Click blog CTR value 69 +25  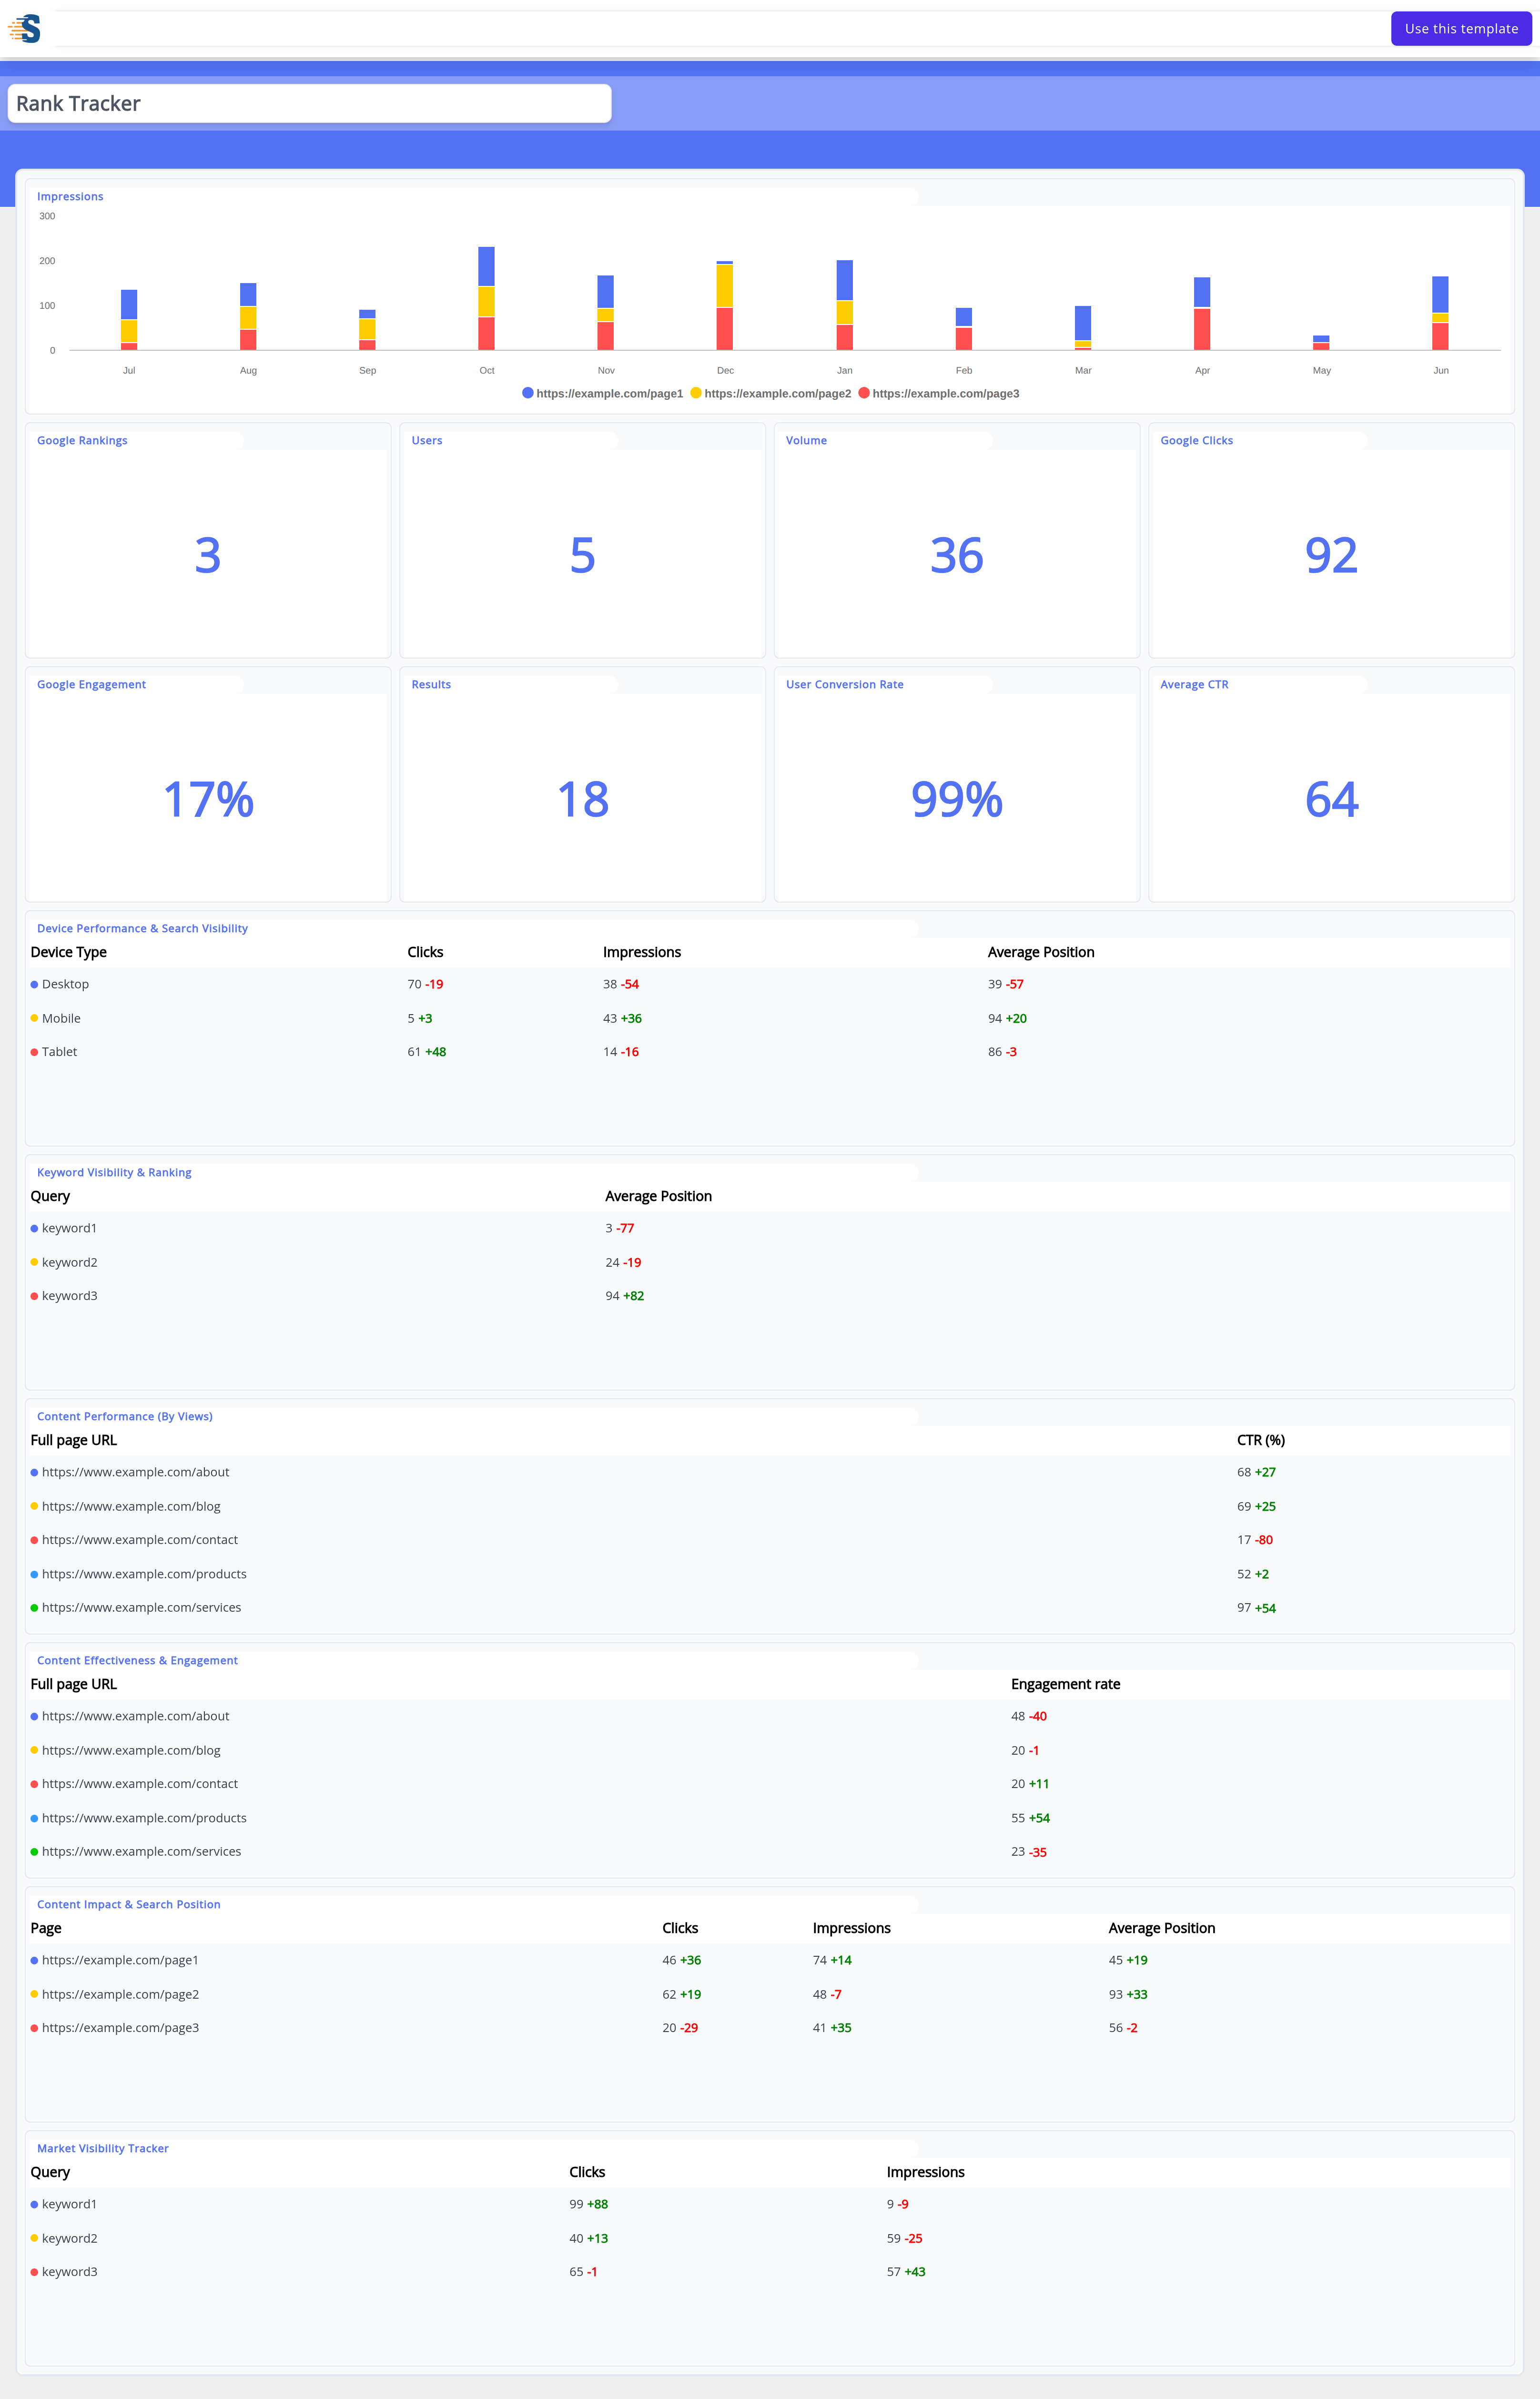[x=1256, y=1506]
